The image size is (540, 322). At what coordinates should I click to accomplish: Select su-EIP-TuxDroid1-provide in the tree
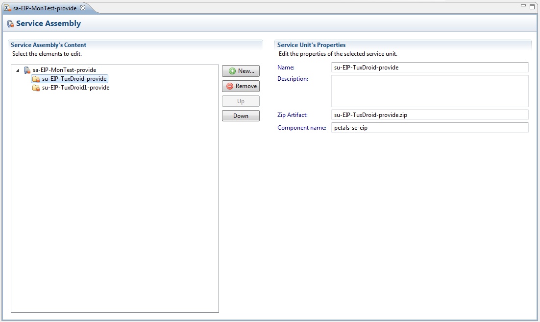pos(75,88)
